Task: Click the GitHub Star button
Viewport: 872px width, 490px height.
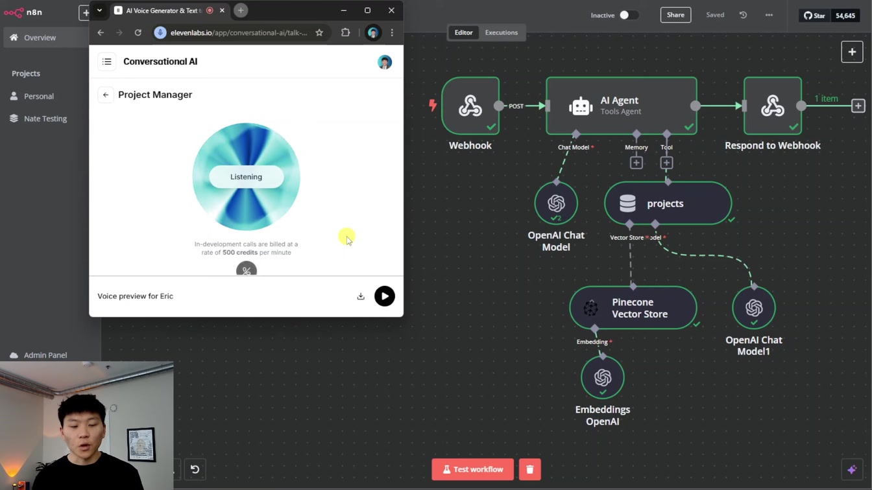Action: point(814,16)
